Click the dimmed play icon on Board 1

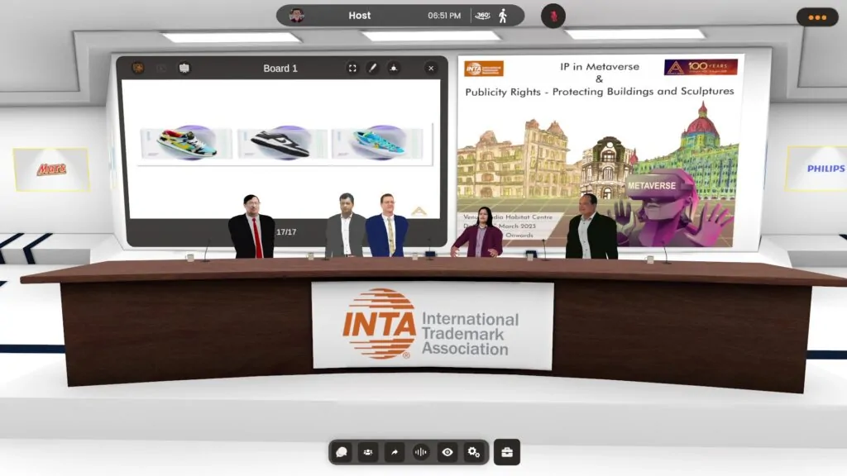pyautogui.click(x=161, y=68)
